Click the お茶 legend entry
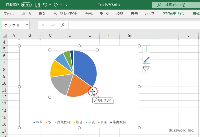200x137 pixels. 38,122
